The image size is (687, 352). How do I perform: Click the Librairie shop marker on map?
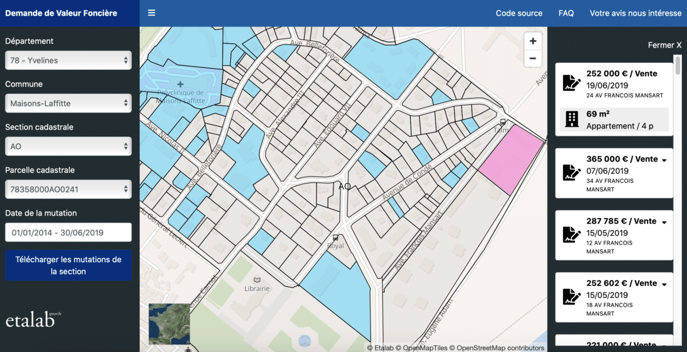pyautogui.click(x=257, y=280)
